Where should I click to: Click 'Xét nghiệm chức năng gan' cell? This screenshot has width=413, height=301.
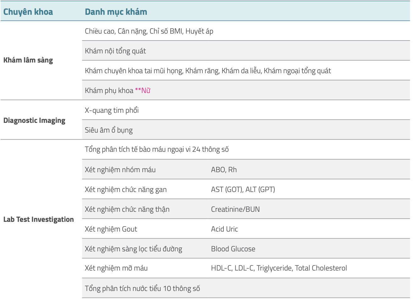(x=126, y=189)
